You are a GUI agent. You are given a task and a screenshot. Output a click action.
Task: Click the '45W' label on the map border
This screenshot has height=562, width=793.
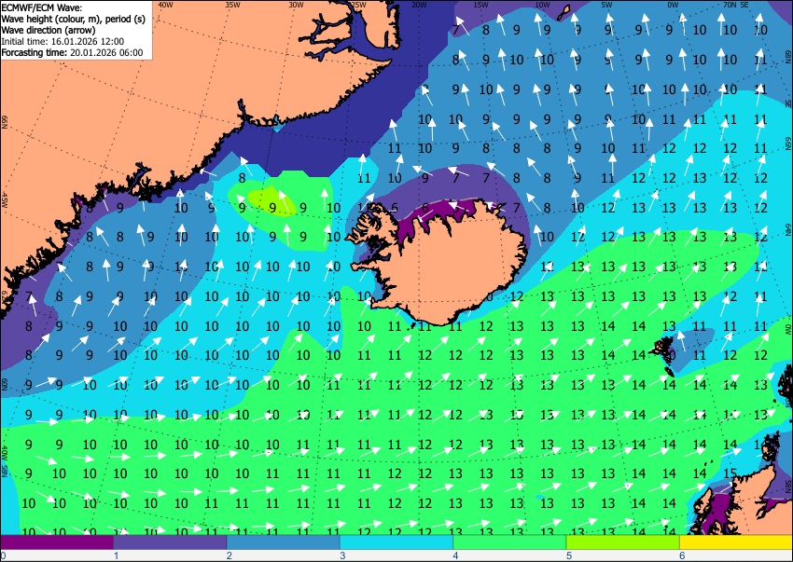(x=5, y=200)
